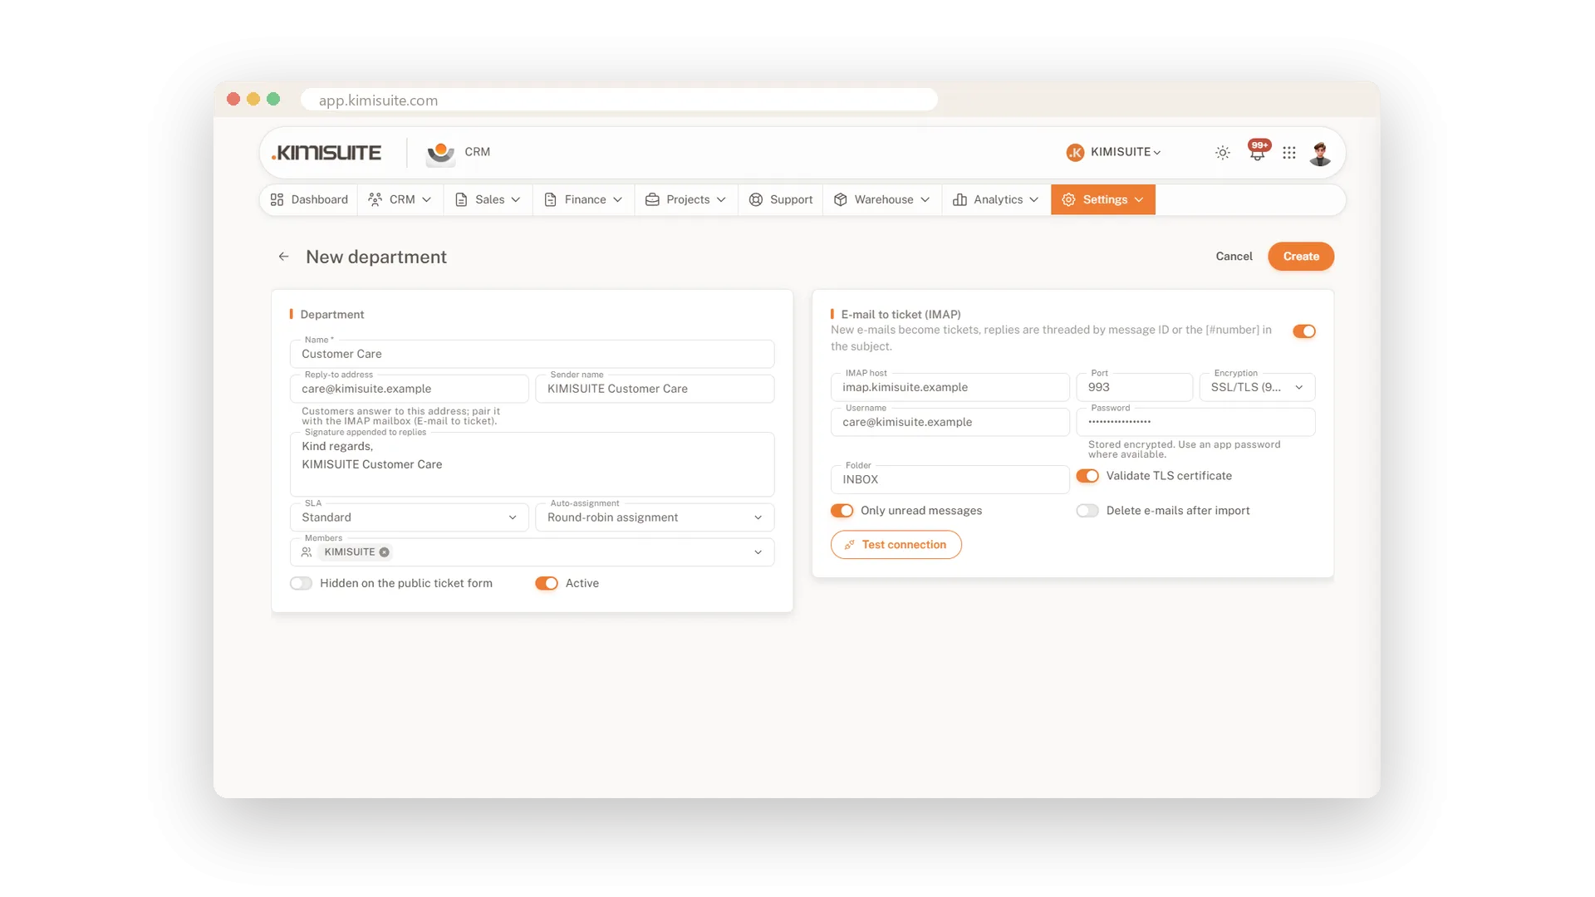Open the Auto-assignment dropdown
The width and height of the screenshot is (1595, 897).
(655, 517)
